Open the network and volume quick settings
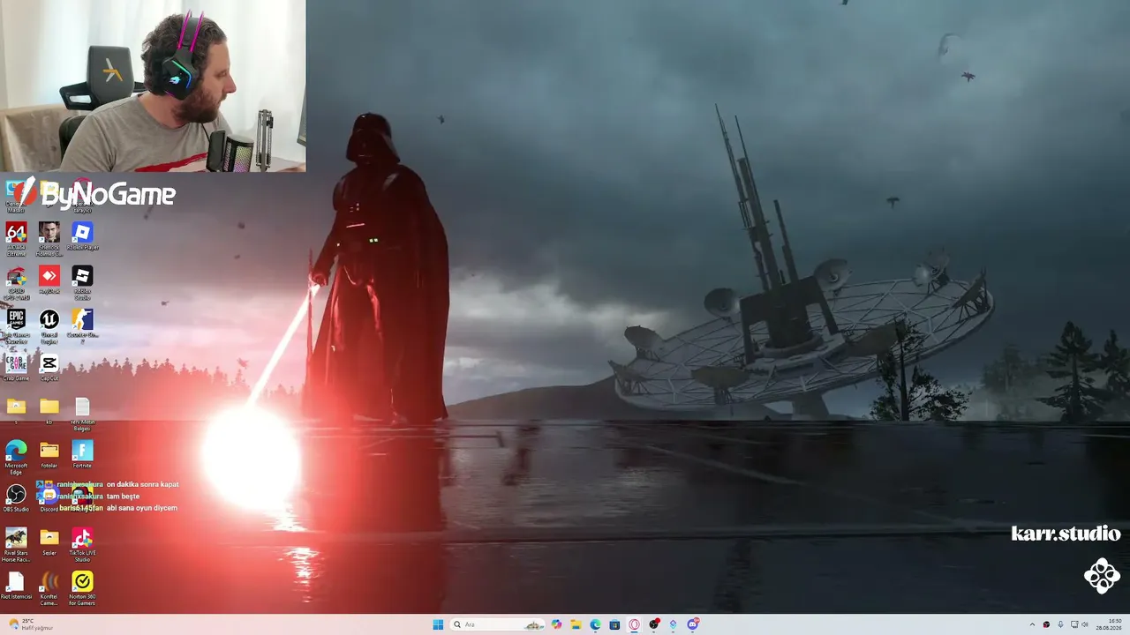The image size is (1130, 635). [1079, 624]
